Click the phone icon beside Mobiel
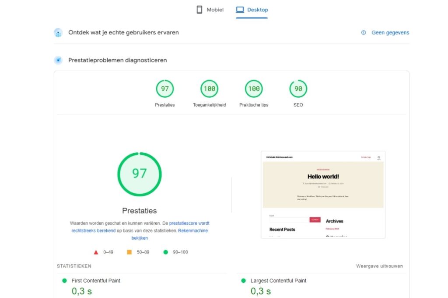This screenshot has width=448, height=298. [x=199, y=9]
